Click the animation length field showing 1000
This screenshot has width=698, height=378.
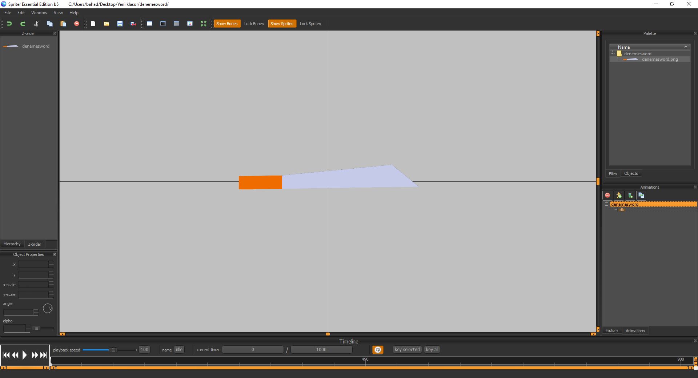coord(321,350)
